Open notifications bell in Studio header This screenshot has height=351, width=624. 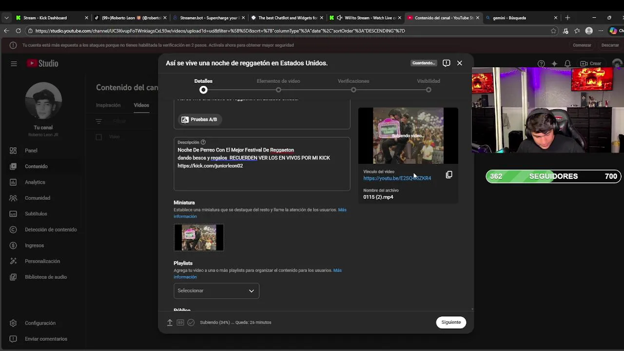(567, 63)
